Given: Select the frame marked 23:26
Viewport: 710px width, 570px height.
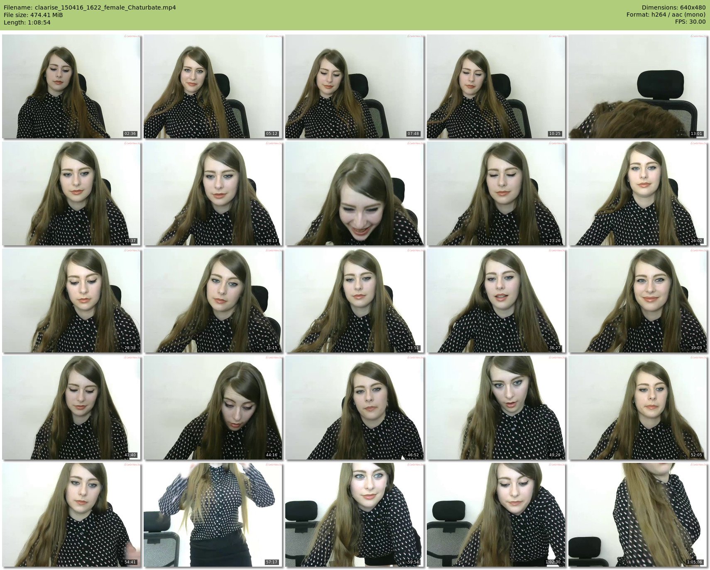Looking at the screenshot, I should coord(496,193).
